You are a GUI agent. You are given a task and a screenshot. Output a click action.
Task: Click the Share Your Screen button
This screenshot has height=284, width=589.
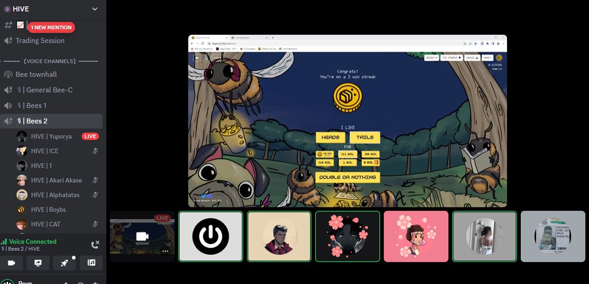click(x=38, y=263)
